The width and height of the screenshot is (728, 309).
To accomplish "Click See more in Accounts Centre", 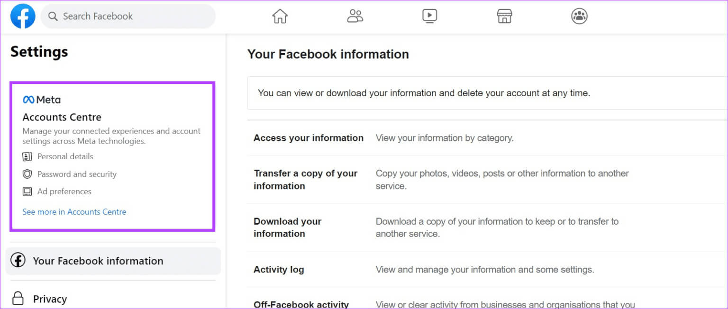I will tap(74, 212).
